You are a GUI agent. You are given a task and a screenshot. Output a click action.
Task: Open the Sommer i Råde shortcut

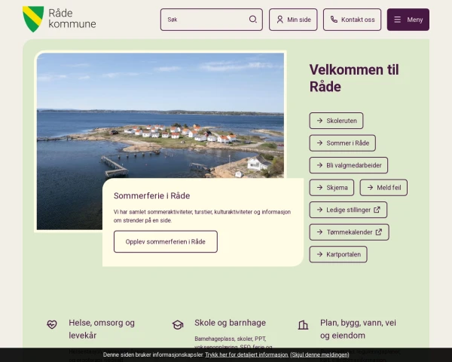pos(343,143)
